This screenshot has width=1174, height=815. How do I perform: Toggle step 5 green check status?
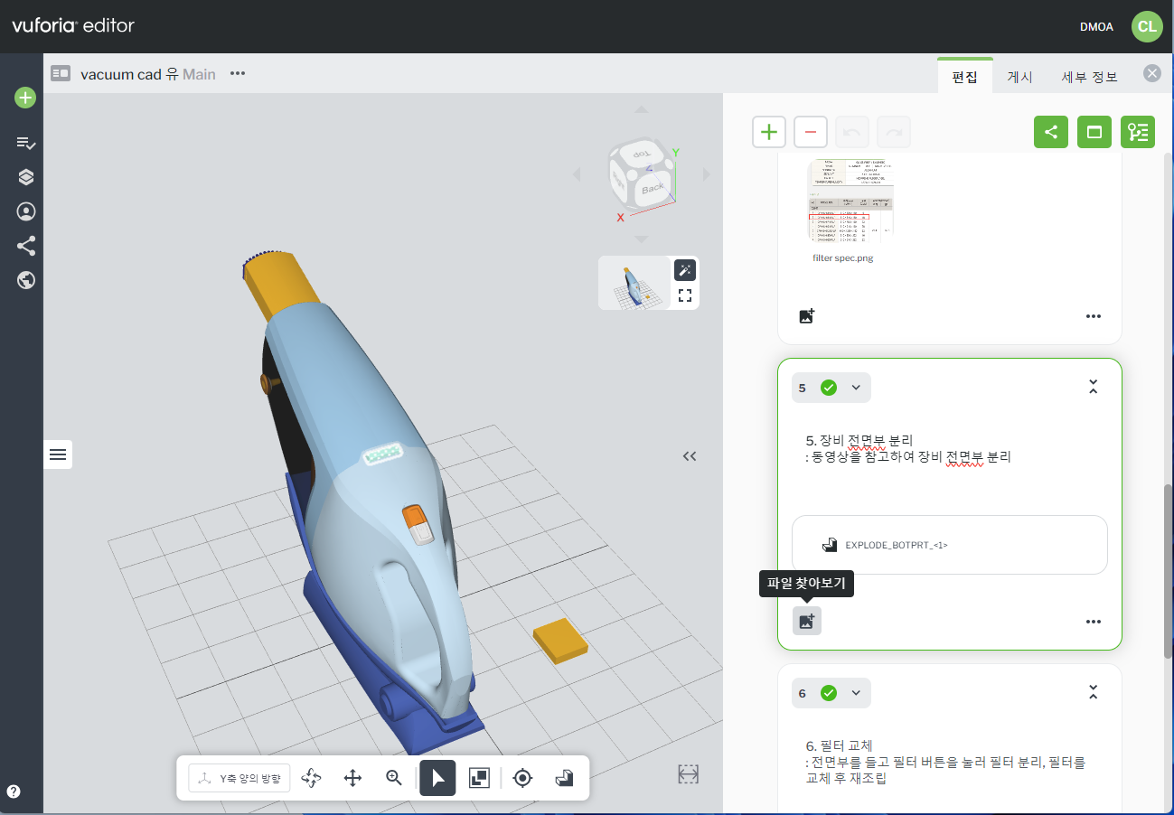pos(828,388)
